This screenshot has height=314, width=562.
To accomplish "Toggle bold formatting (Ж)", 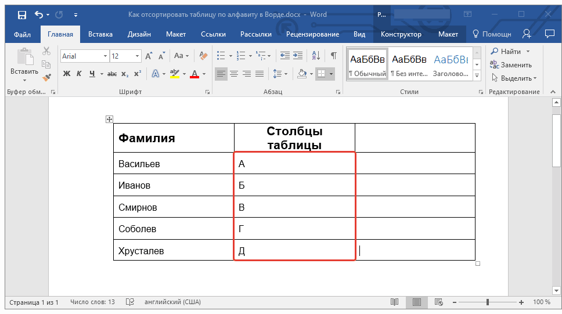I will pyautogui.click(x=66, y=74).
